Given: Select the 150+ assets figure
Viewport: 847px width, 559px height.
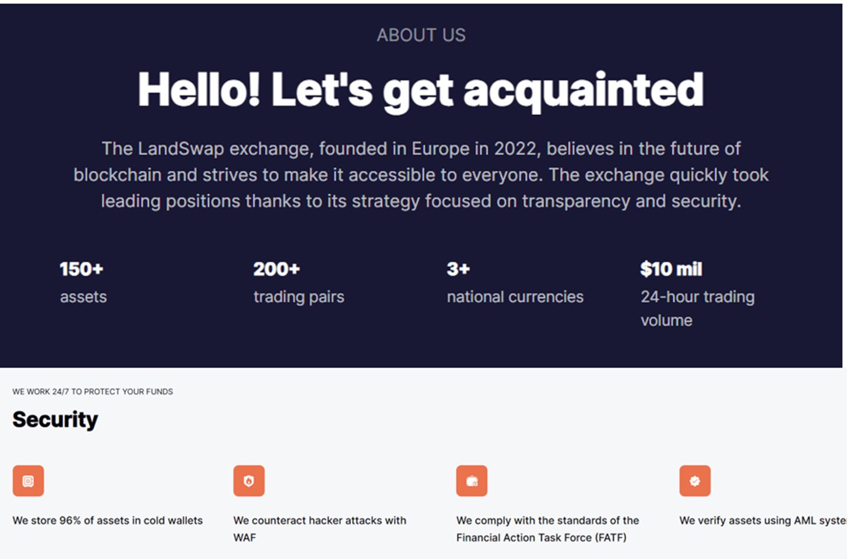Looking at the screenshot, I should pyautogui.click(x=82, y=269).
